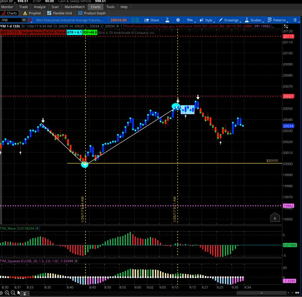Open chart settings gear icon
The width and height of the screenshot is (302, 297).
click(x=178, y=20)
